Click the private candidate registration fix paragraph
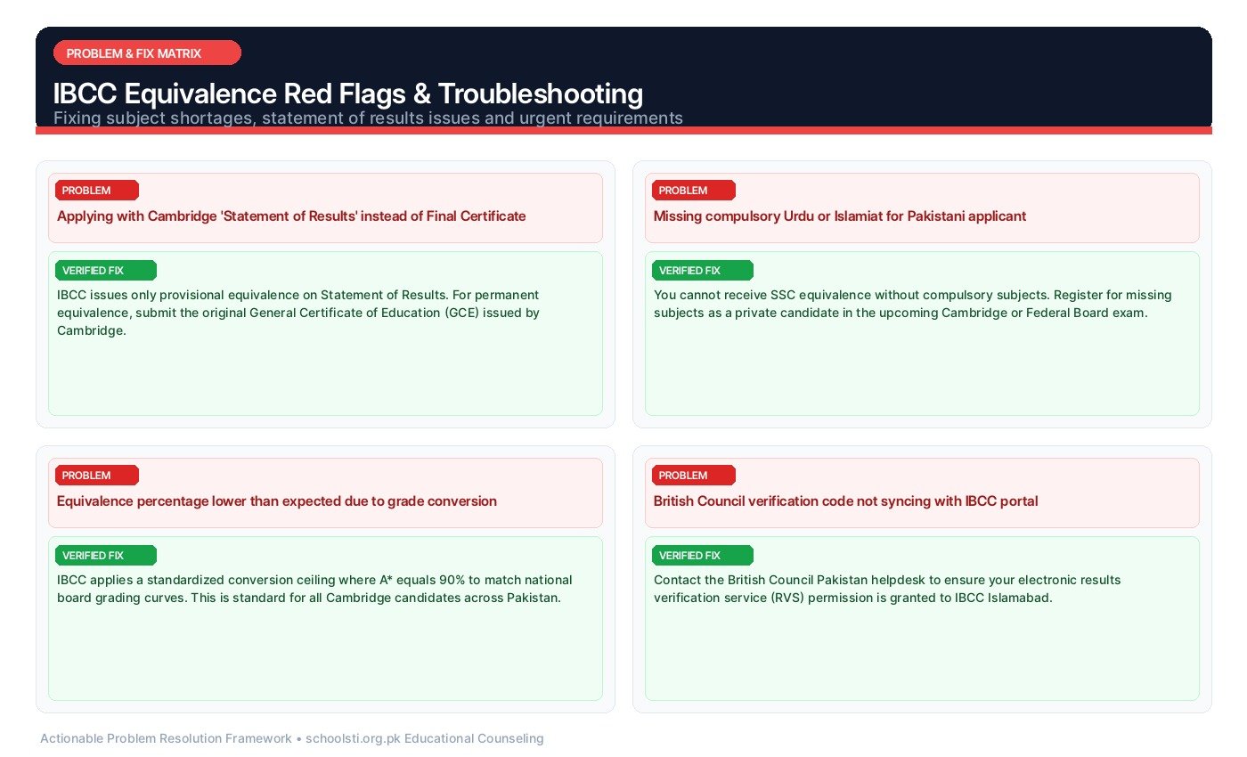The height and width of the screenshot is (757, 1247). pyautogui.click(x=913, y=304)
